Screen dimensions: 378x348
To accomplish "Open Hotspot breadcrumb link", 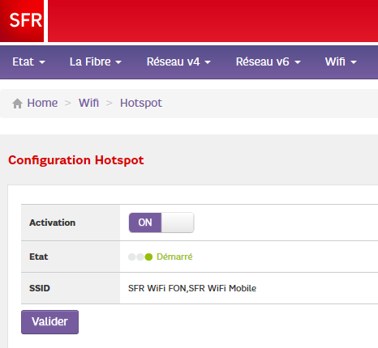I will pos(141,103).
